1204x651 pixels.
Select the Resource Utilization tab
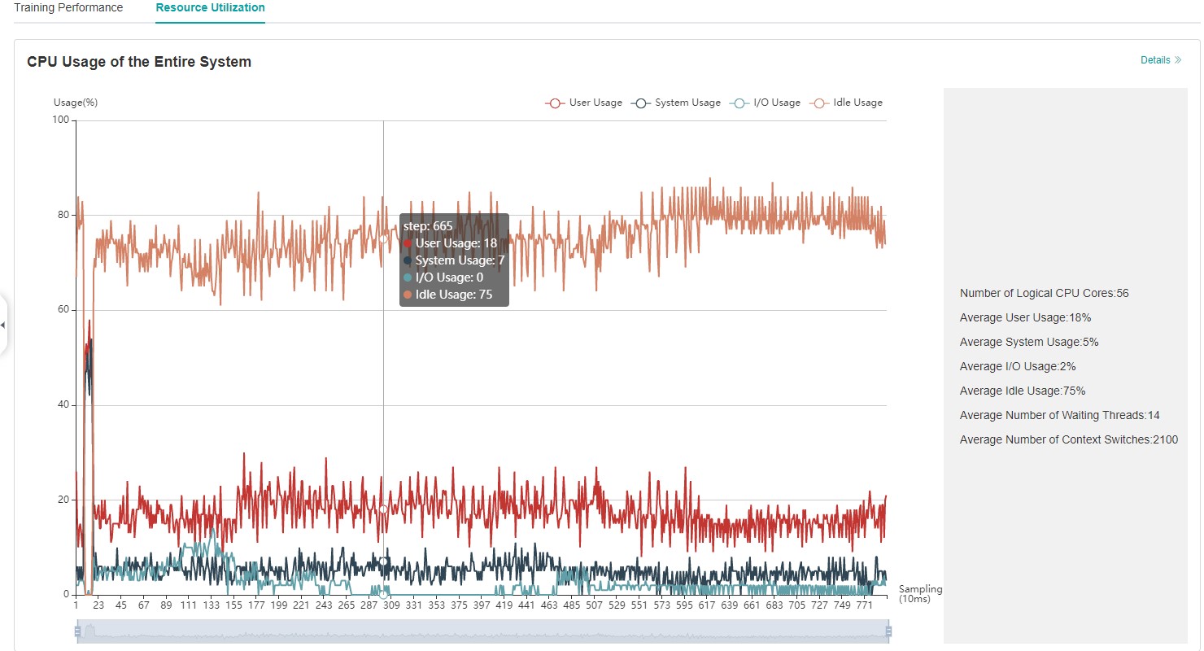tap(210, 8)
